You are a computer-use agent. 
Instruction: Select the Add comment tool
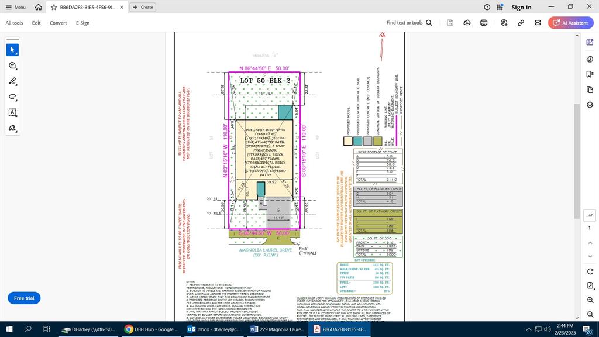(x=12, y=66)
